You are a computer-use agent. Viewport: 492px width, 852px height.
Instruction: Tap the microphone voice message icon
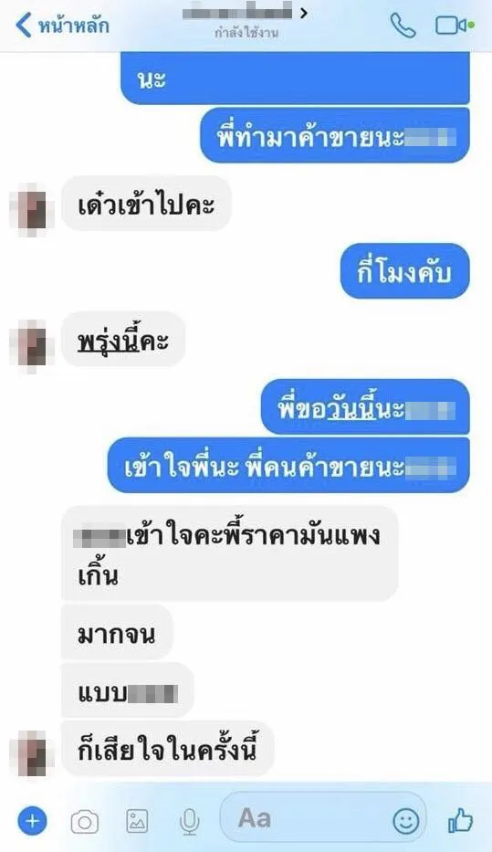coord(189,822)
